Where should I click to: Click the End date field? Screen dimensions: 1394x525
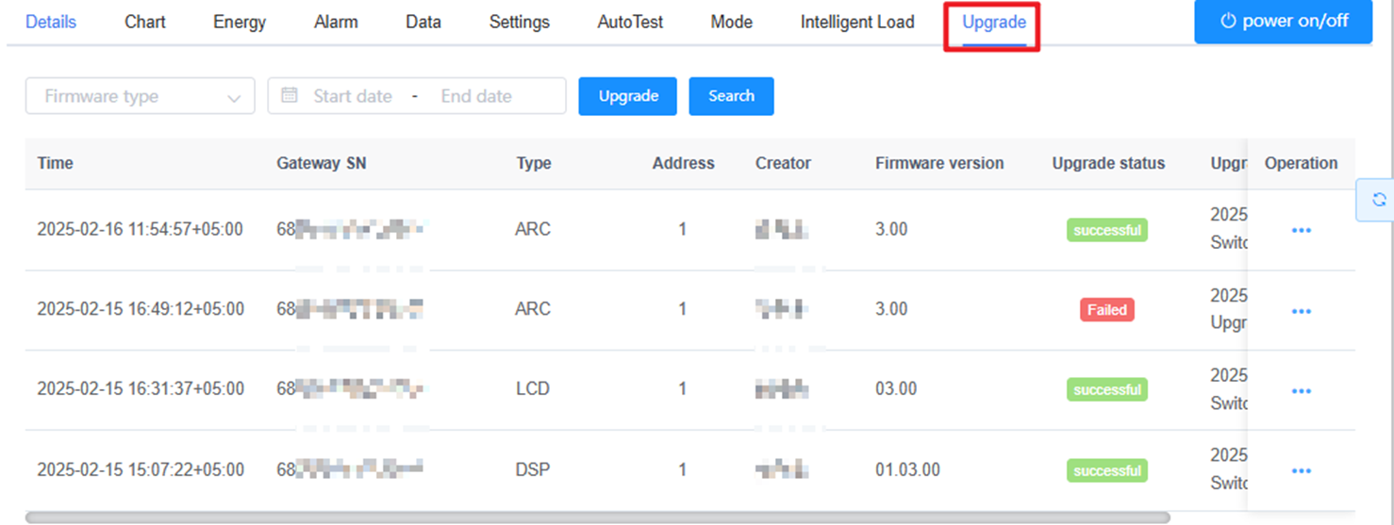click(476, 96)
